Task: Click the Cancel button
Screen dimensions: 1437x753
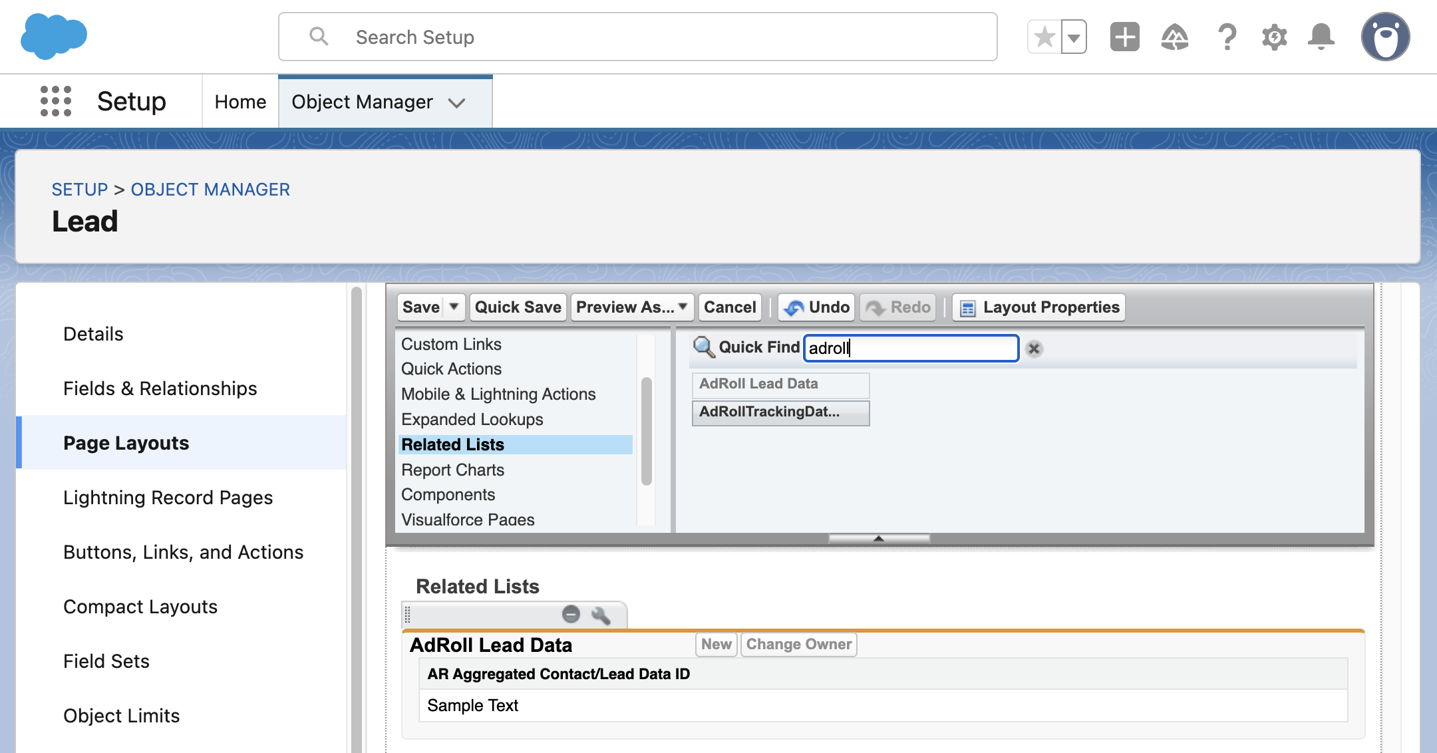Action: point(730,307)
